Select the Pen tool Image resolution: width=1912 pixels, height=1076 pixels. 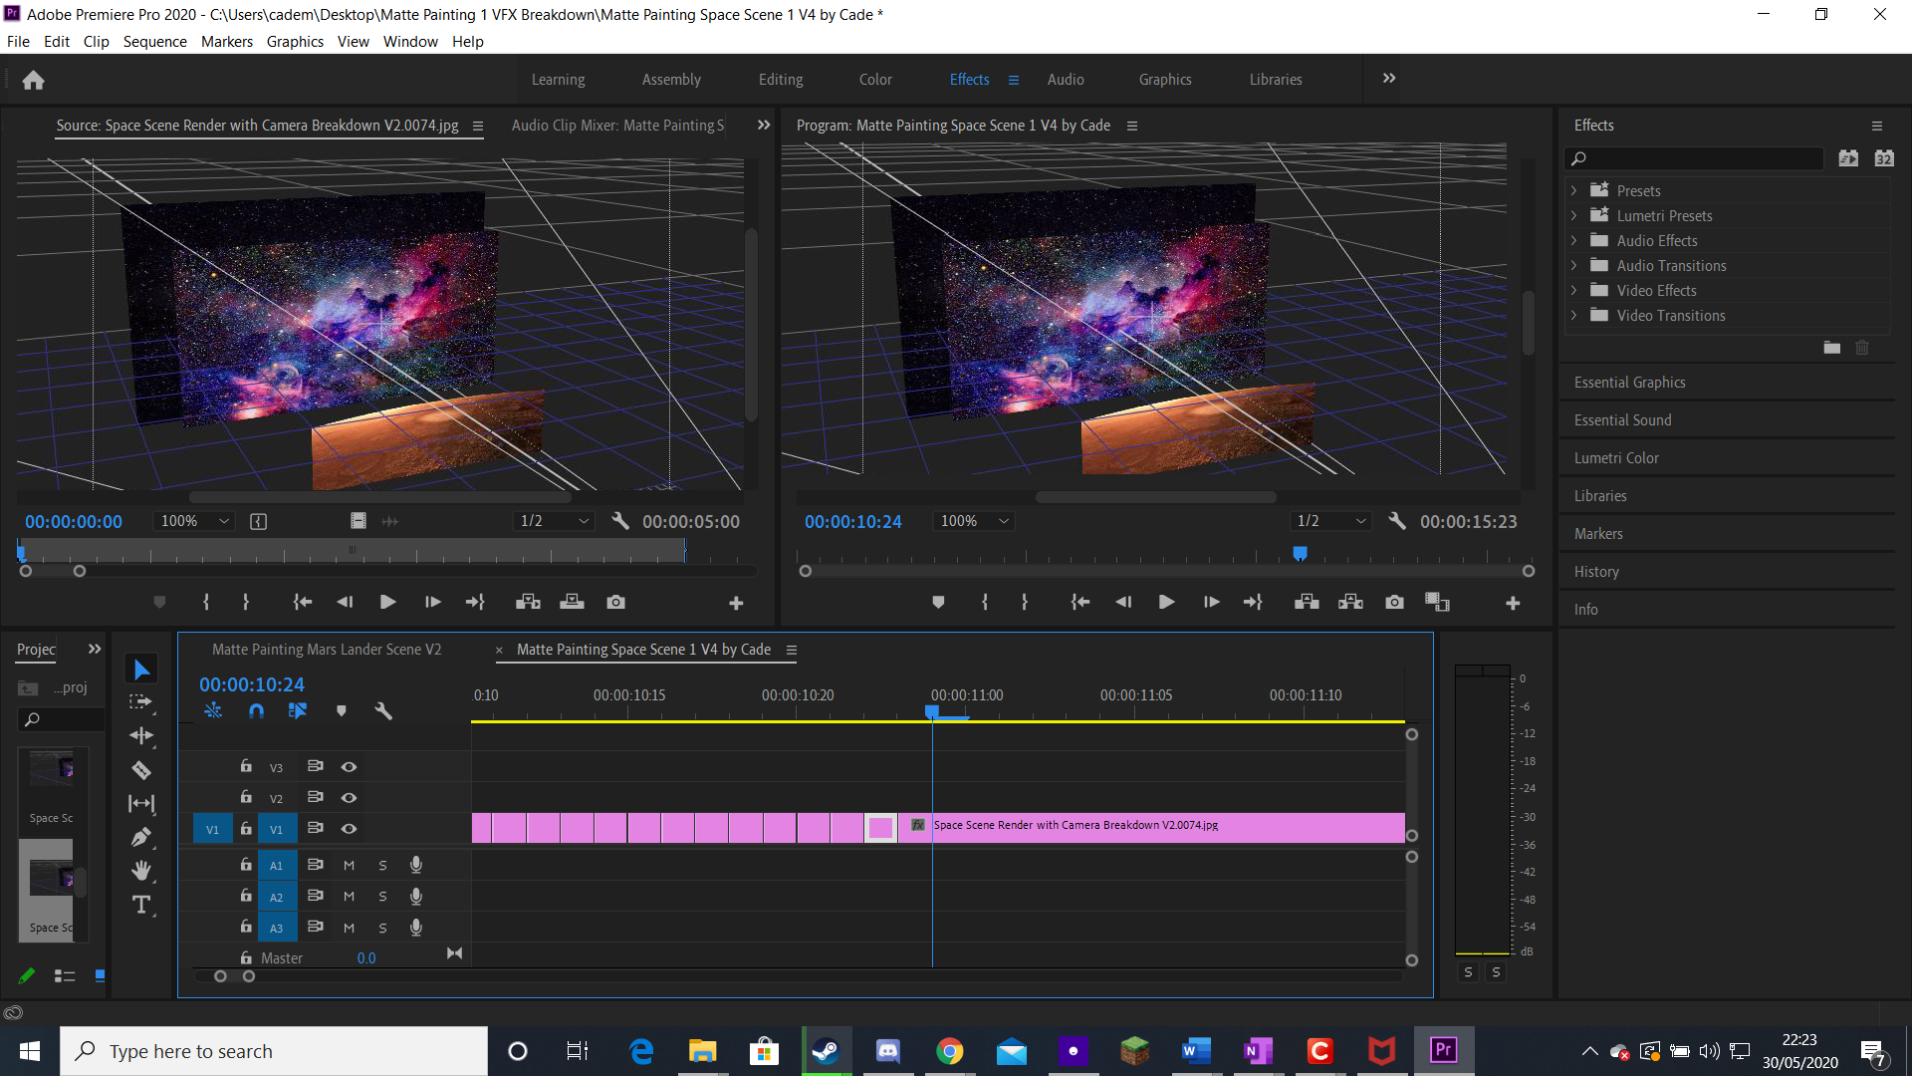[x=141, y=837]
